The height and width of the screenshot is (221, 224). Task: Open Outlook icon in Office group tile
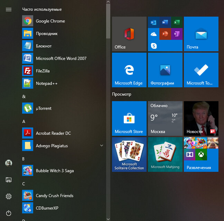[153, 22]
